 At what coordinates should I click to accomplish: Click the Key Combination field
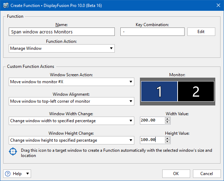[x=152, y=32]
